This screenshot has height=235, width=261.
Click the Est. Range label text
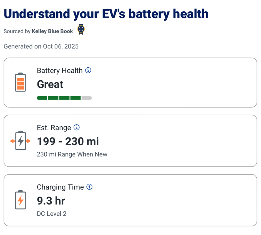(54, 128)
